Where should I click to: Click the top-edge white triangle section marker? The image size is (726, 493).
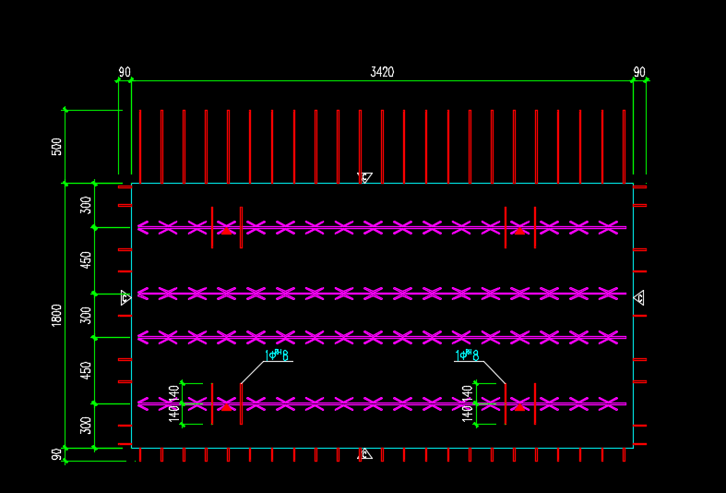365,177
